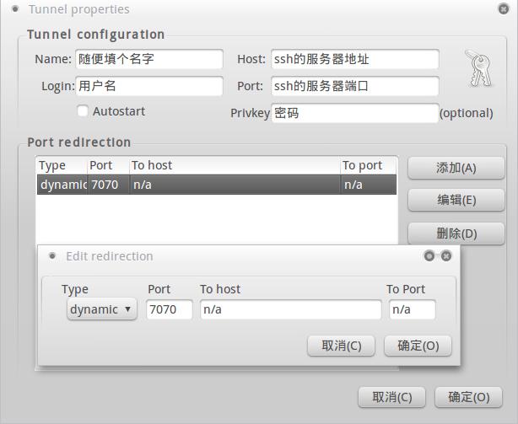Enable the Autostart checkbox
This screenshot has height=424, width=518.
click(x=83, y=110)
